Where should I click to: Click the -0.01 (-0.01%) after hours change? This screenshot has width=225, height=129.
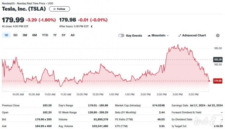(93, 20)
